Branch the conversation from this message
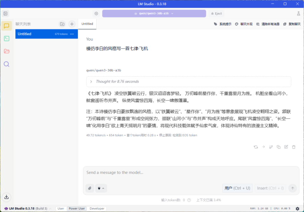The height and width of the screenshot is (212, 304). 271,147
